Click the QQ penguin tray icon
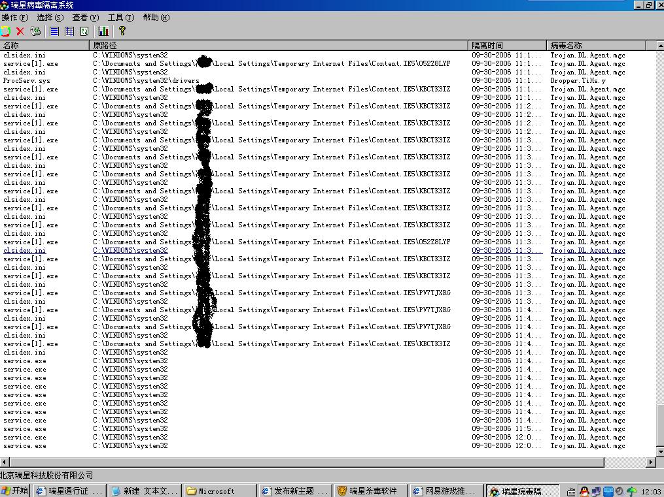The width and height of the screenshot is (664, 497). 584,492
